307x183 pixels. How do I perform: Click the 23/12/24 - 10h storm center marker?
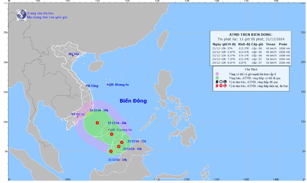[112, 134]
